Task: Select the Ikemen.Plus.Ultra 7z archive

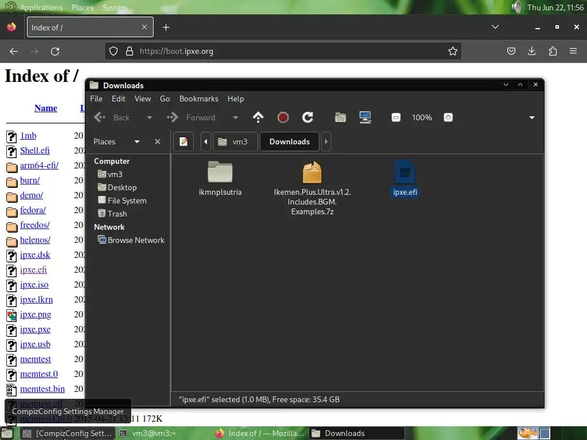Action: 312,172
